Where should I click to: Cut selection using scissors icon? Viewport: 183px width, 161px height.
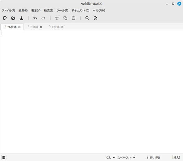57,18
